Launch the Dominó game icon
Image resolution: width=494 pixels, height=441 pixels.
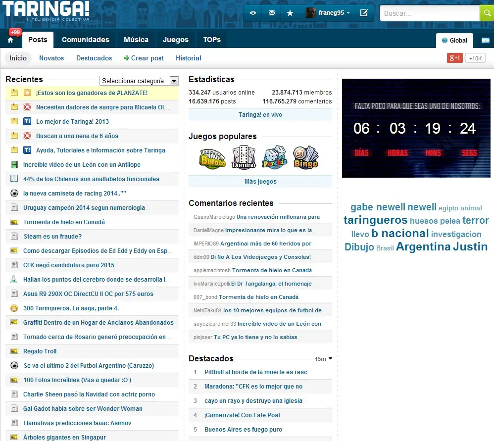244,157
